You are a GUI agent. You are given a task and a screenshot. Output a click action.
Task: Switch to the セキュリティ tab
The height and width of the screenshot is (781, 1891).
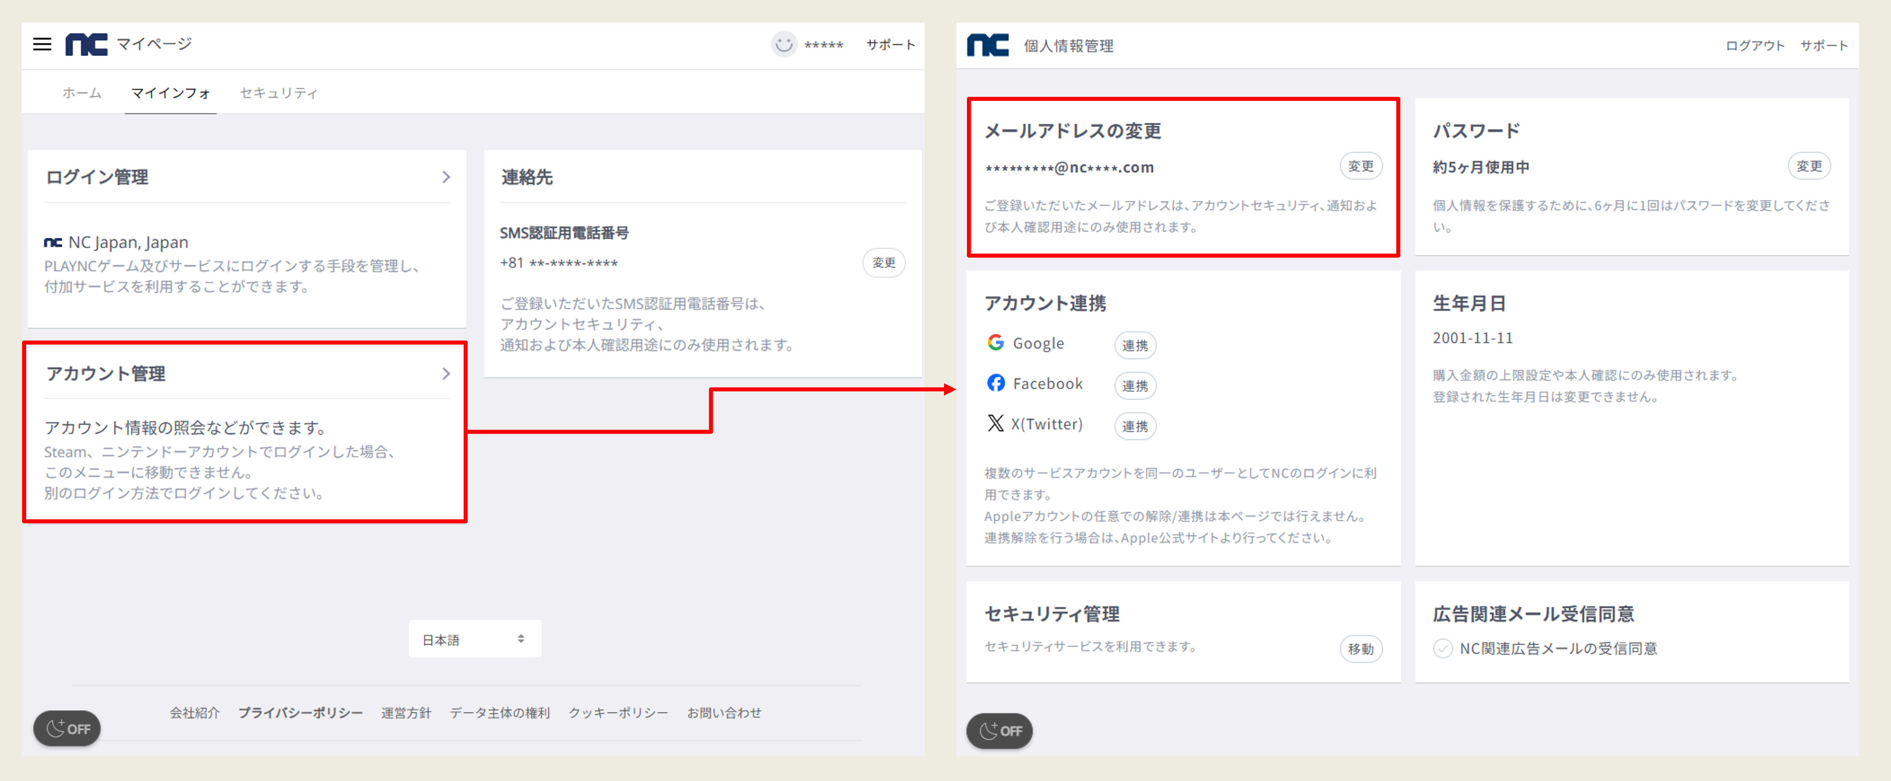(x=278, y=93)
